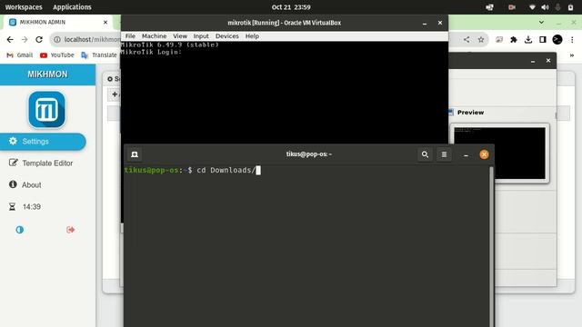582x327 pixels.
Task: Open the Mikhmon logo icon
Action: click(46, 110)
